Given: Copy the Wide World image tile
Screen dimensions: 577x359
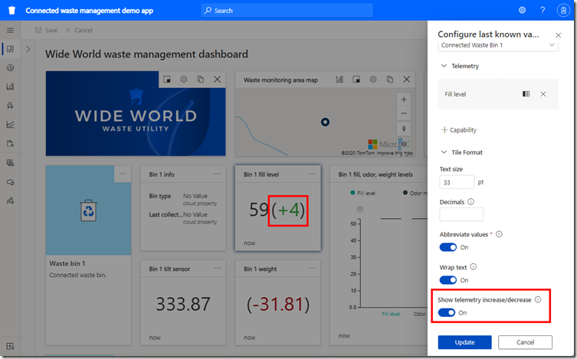Looking at the screenshot, I should (x=200, y=80).
